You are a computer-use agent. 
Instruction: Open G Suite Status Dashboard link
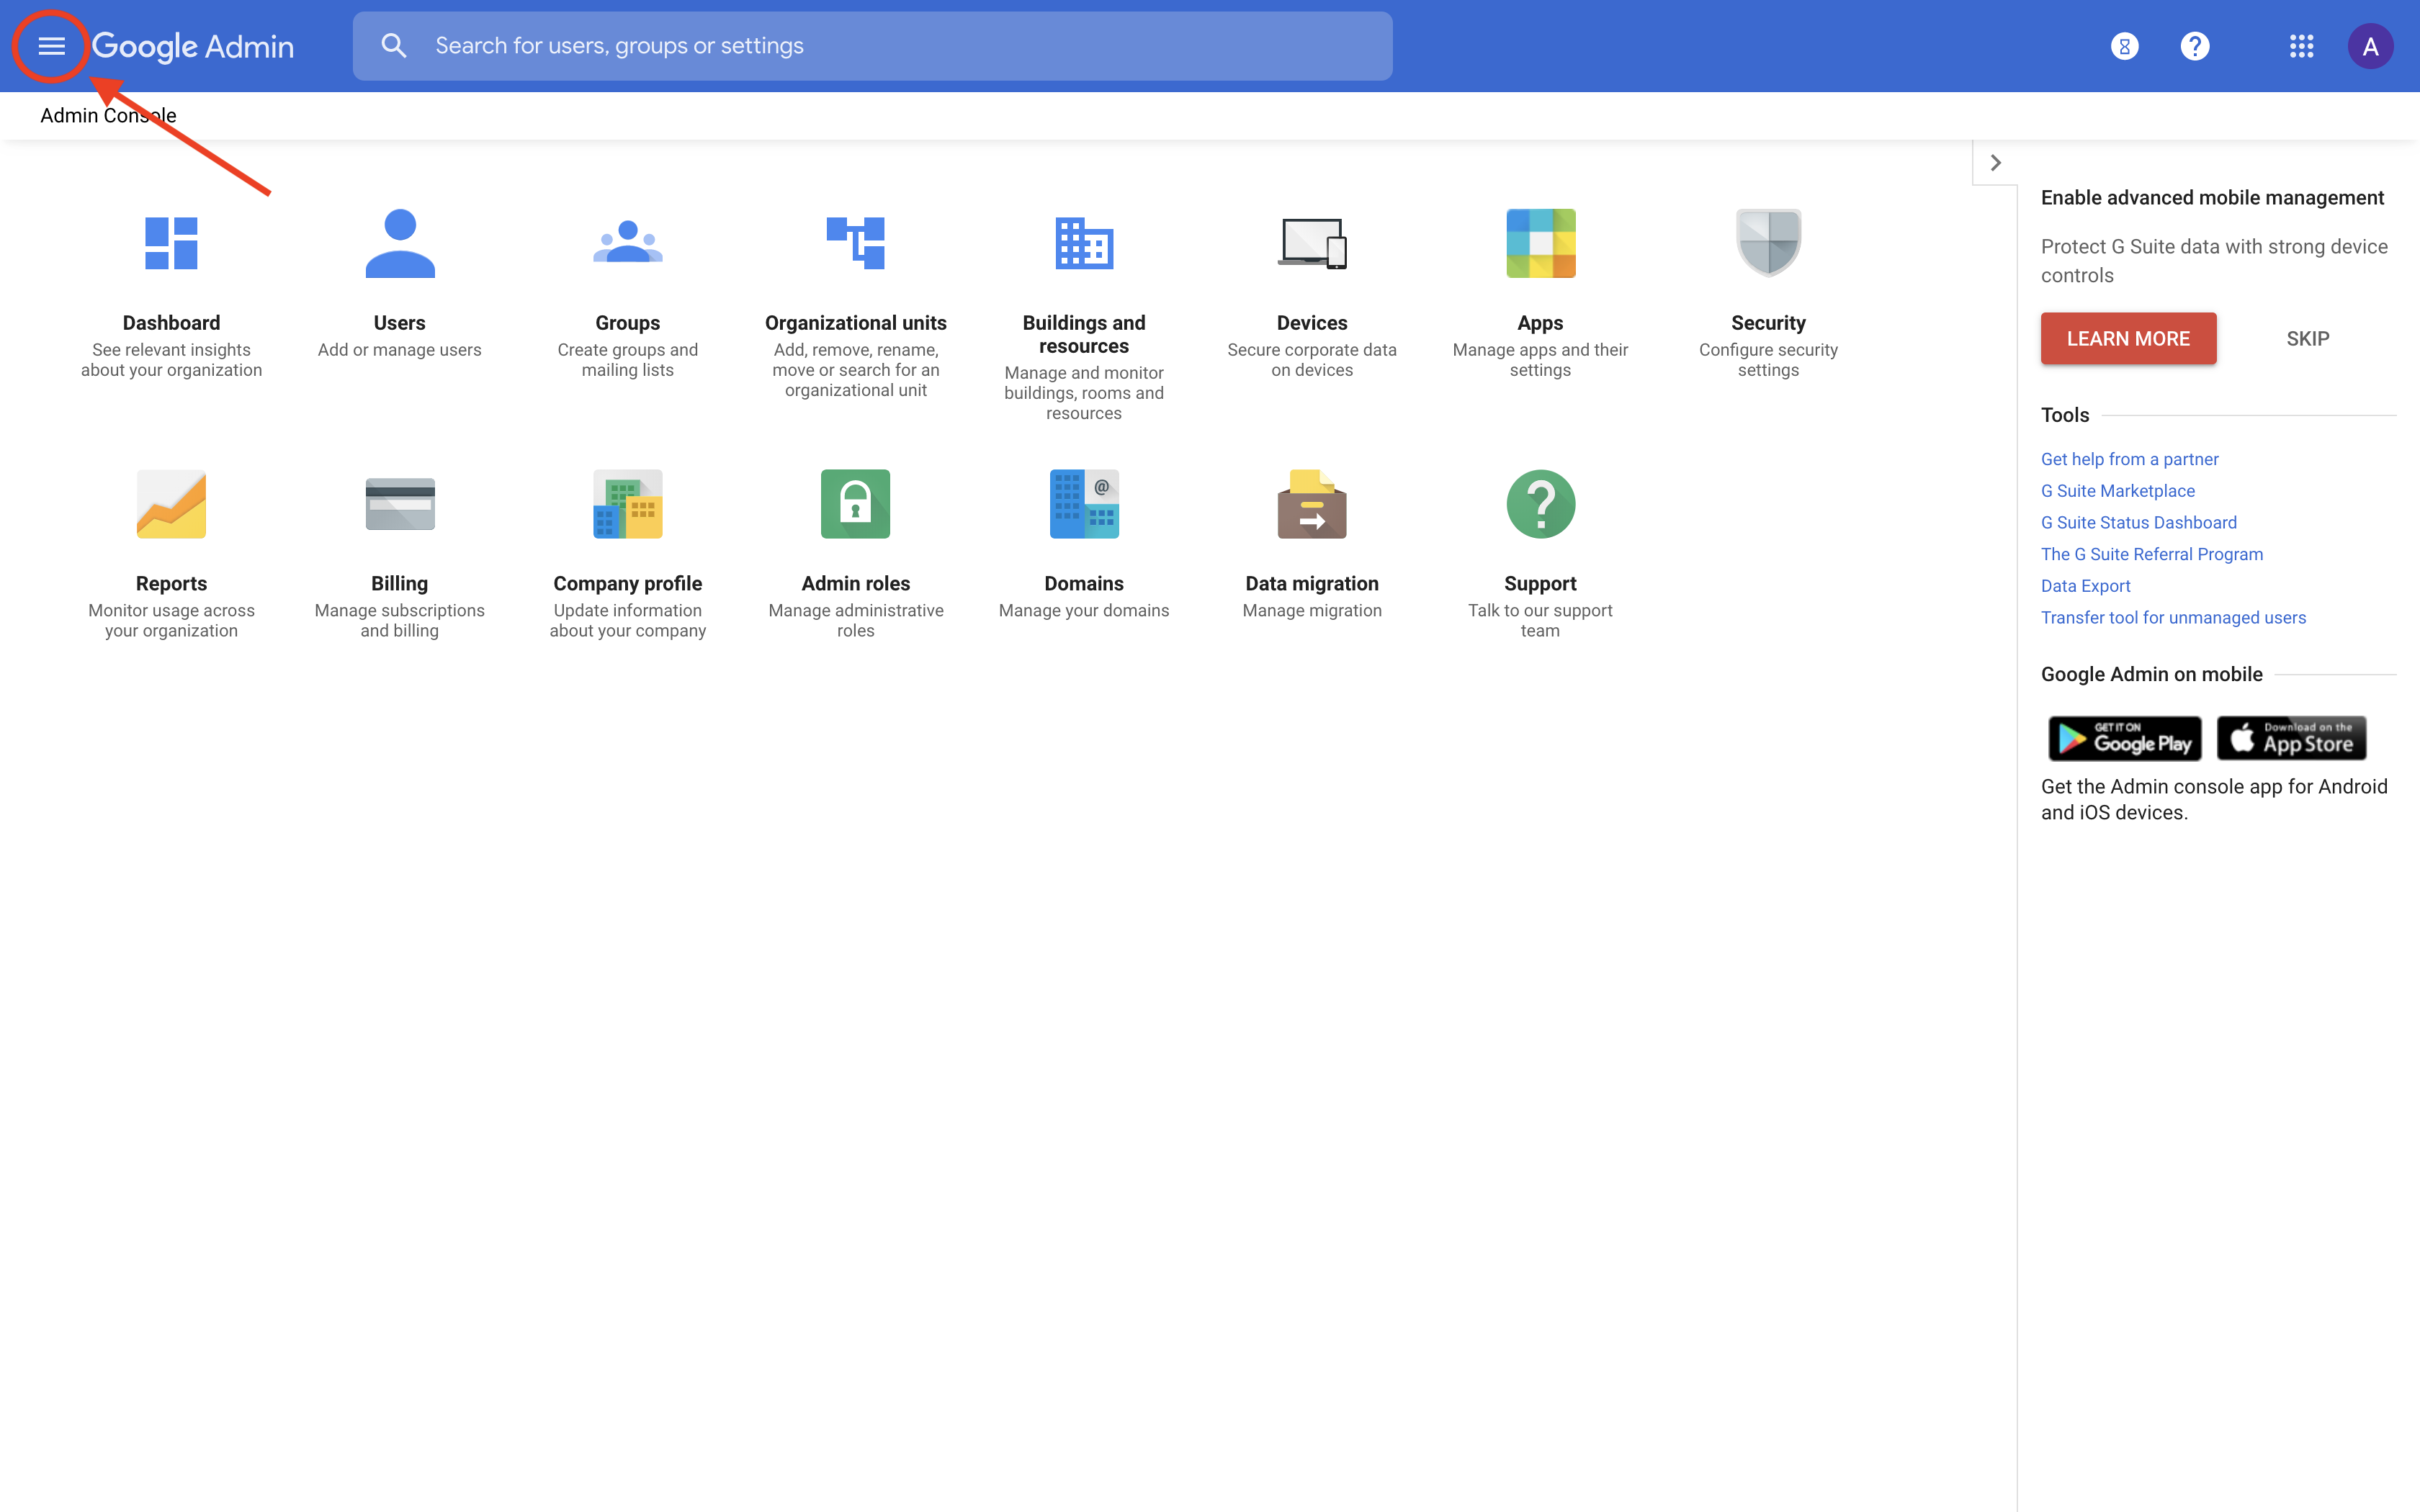point(2138,522)
